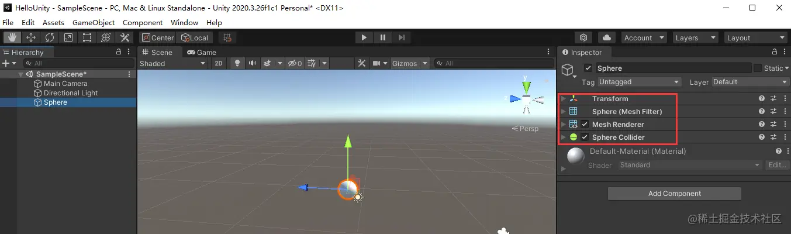Image resolution: width=791 pixels, height=234 pixels.
Task: Toggle Persp projection label
Action: point(525,128)
